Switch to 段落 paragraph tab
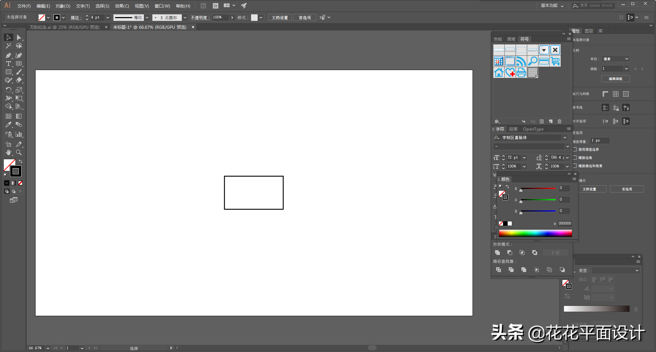 click(513, 129)
